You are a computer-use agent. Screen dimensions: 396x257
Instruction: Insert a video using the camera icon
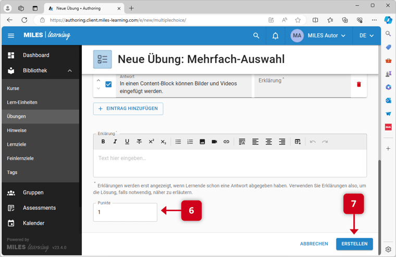(214, 142)
